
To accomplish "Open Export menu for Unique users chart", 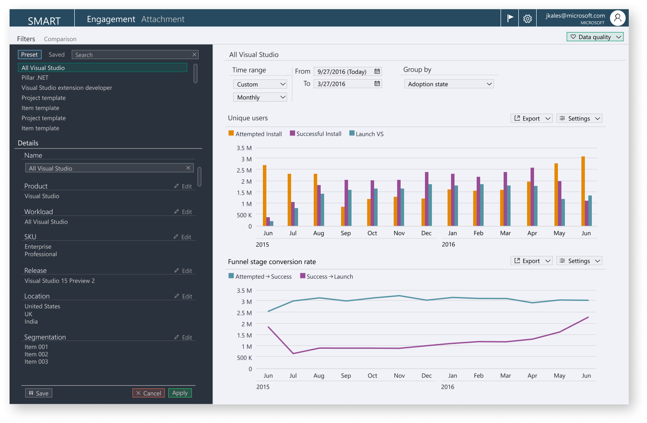I will pos(531,119).
